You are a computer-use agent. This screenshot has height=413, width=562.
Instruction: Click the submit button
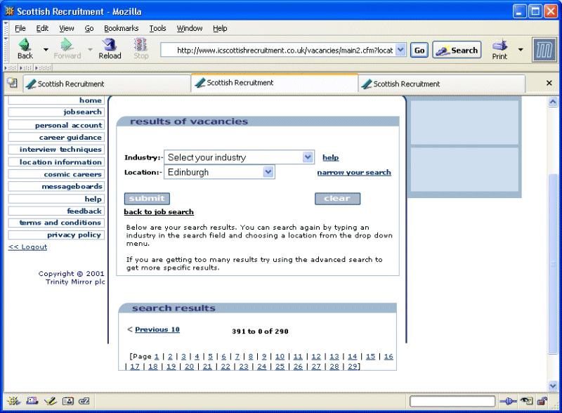click(x=147, y=198)
